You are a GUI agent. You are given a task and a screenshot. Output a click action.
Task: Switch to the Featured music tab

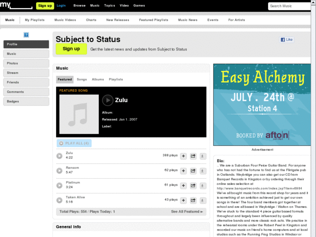point(65,80)
